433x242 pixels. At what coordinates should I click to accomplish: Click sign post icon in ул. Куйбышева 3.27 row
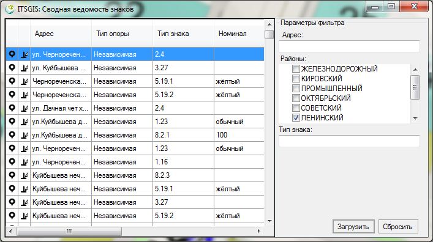pyautogui.click(x=24, y=68)
